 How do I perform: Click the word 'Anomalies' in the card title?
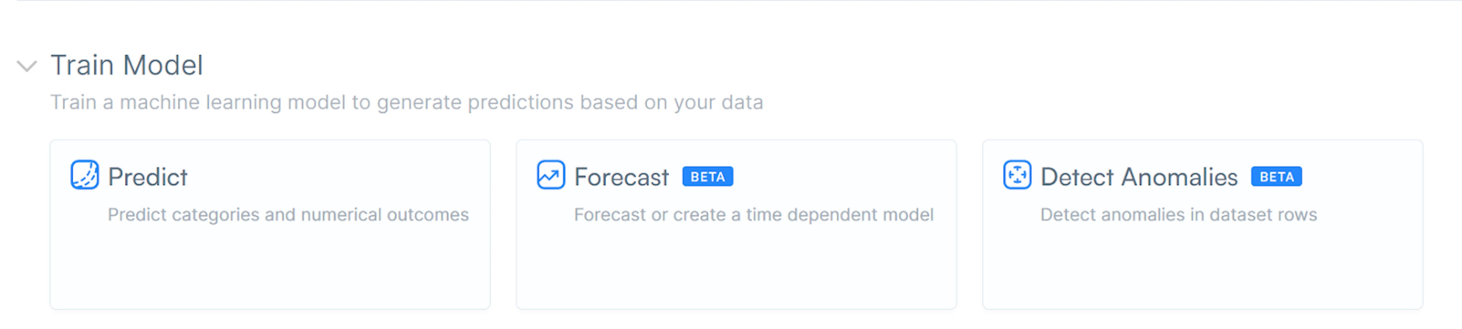[x=1180, y=177]
